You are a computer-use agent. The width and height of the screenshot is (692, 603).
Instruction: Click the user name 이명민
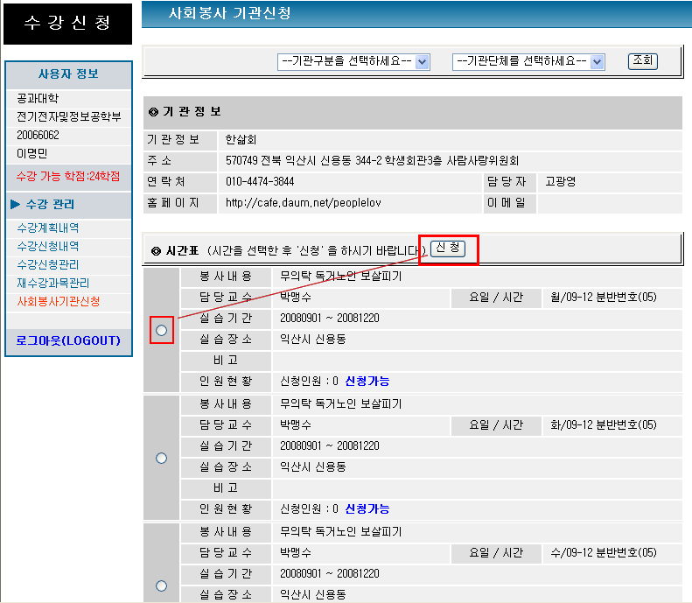pyautogui.click(x=31, y=154)
